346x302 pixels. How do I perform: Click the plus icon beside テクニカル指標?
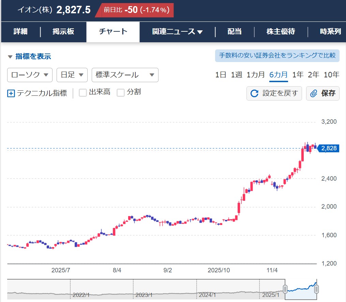click(x=11, y=93)
